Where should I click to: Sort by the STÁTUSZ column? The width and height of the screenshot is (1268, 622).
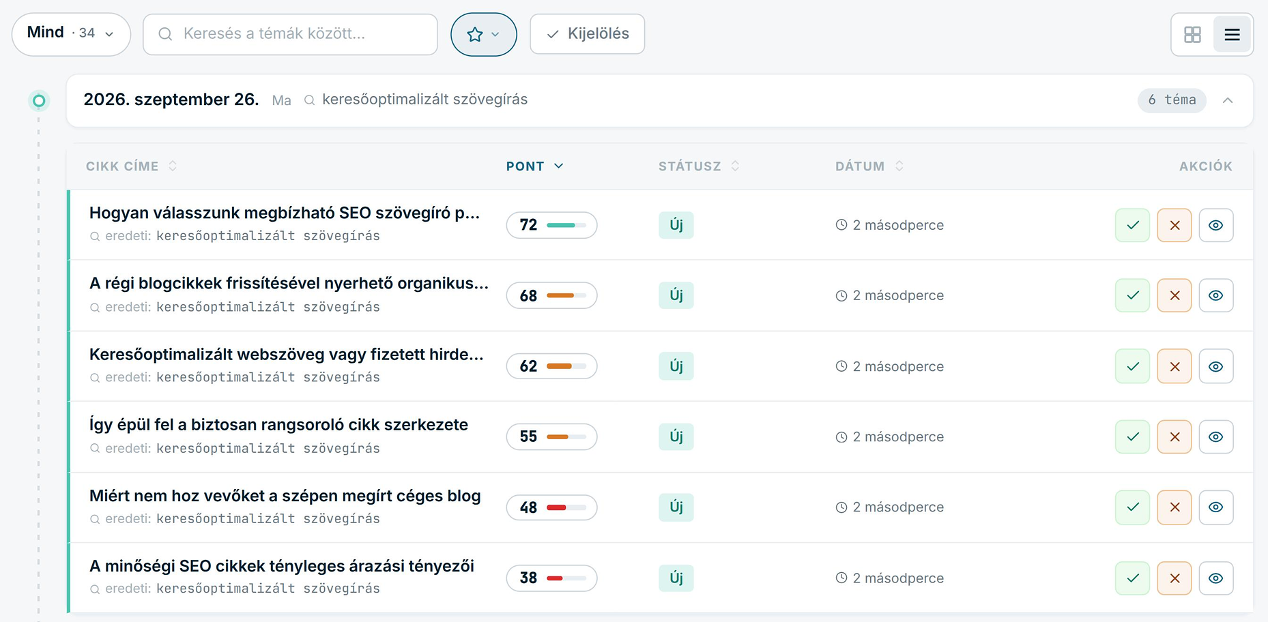point(699,166)
